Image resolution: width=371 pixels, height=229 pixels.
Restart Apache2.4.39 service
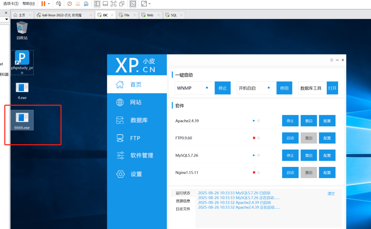309,121
